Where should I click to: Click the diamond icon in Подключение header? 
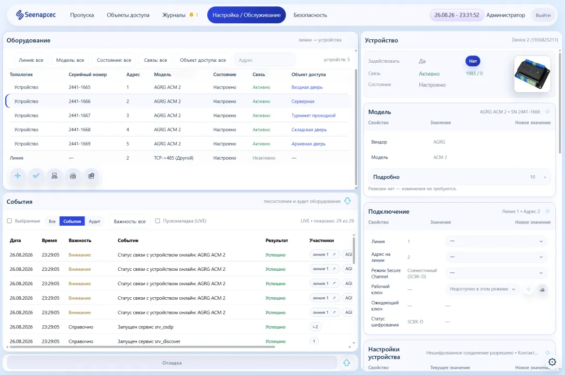547,211
